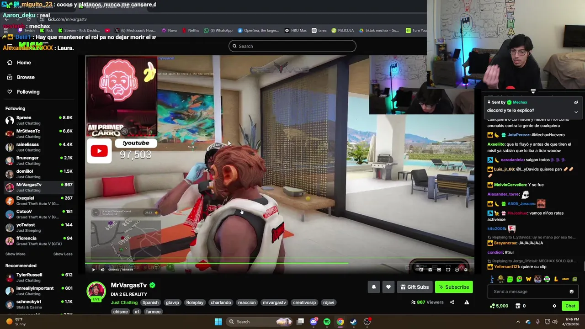Viewport: 585px width, 329px height.
Task: Click the green Chat send button
Action: pos(570,306)
